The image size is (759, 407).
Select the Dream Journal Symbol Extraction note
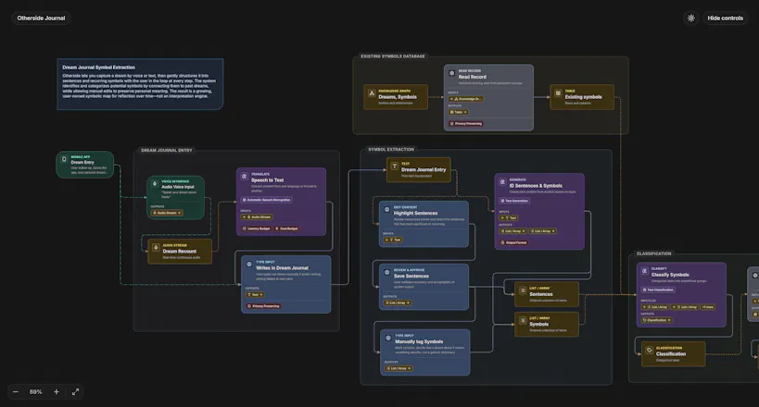click(140, 84)
